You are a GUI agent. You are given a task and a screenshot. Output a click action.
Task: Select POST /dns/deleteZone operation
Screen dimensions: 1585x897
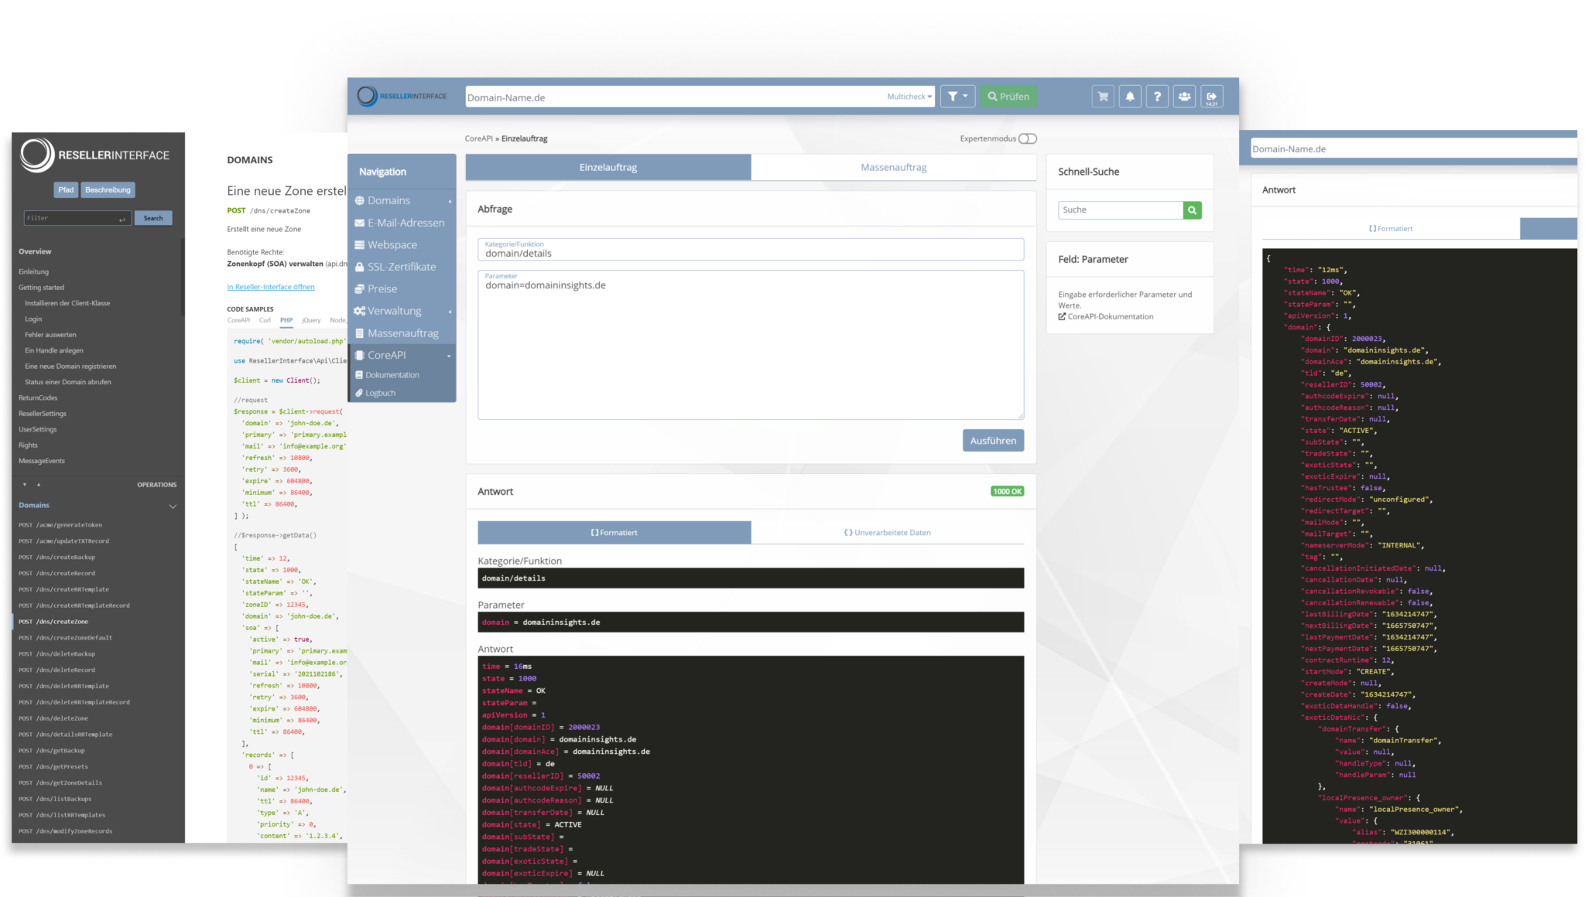pos(53,718)
